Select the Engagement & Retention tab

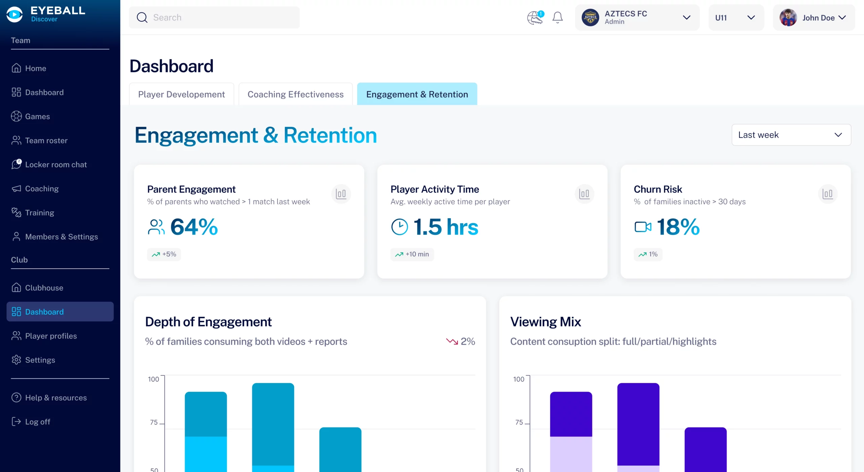point(417,94)
